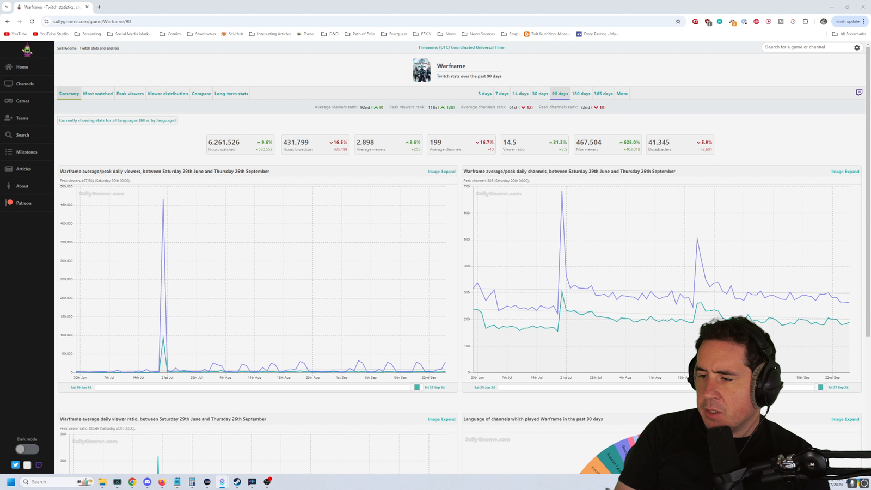
Task: Click Image link on viewer ratio chart
Action: (x=433, y=419)
